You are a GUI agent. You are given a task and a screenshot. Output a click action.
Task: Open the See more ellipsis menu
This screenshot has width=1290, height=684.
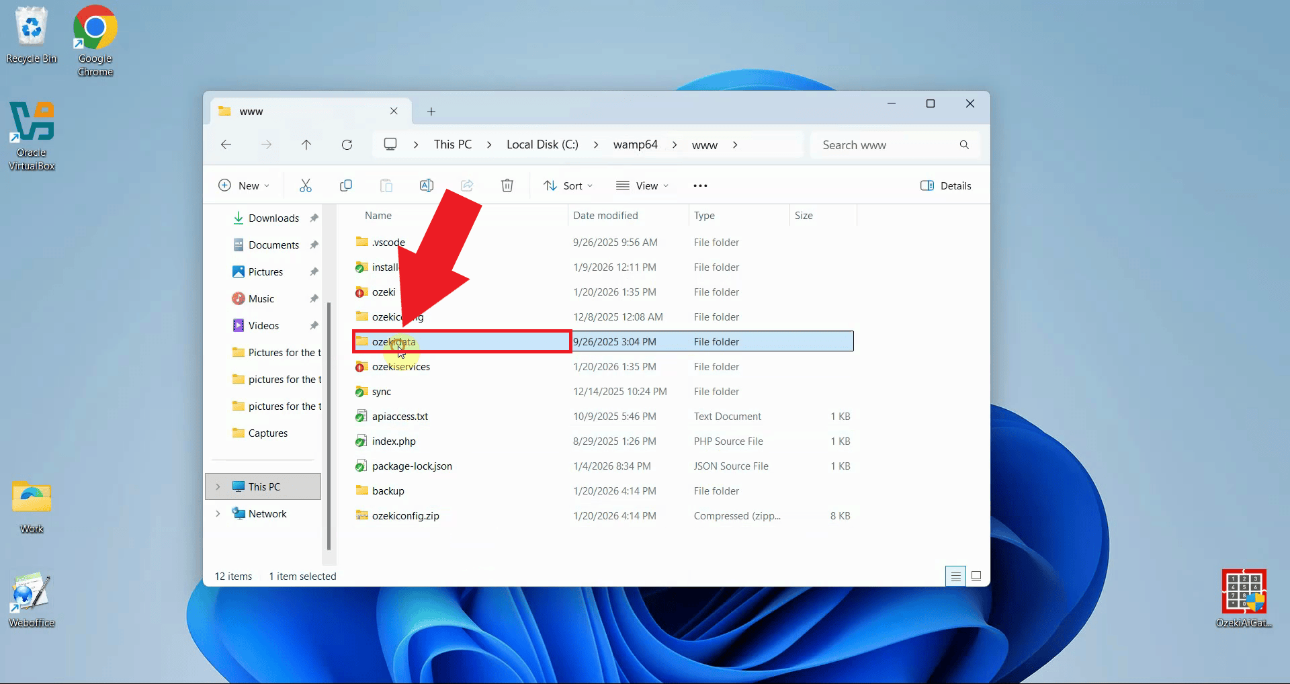700,185
